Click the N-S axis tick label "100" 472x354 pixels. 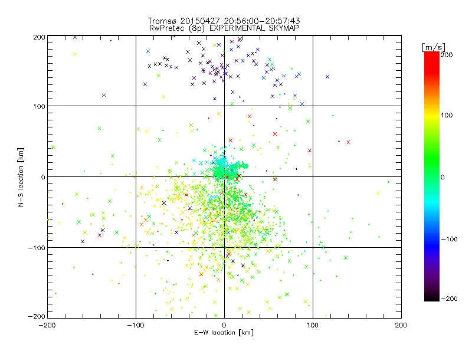(x=39, y=106)
